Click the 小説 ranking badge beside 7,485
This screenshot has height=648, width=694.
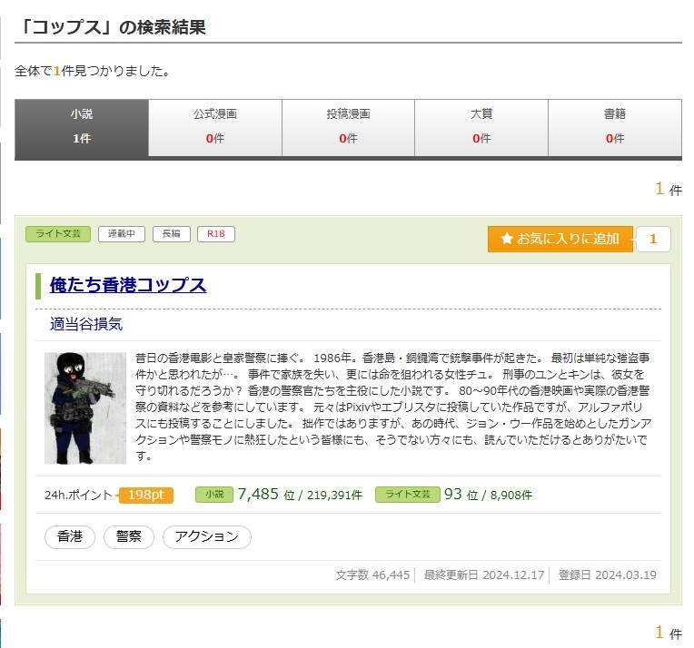click(213, 495)
